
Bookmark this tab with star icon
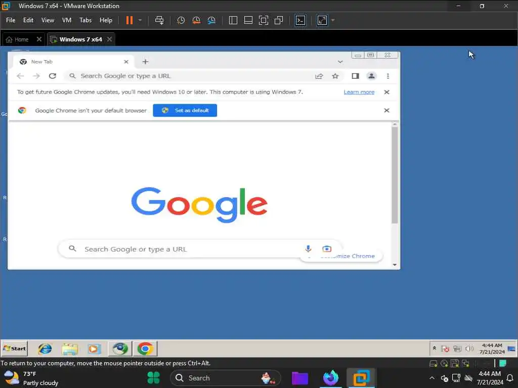(335, 76)
